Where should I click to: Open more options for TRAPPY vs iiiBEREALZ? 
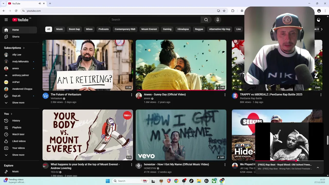[321, 95]
